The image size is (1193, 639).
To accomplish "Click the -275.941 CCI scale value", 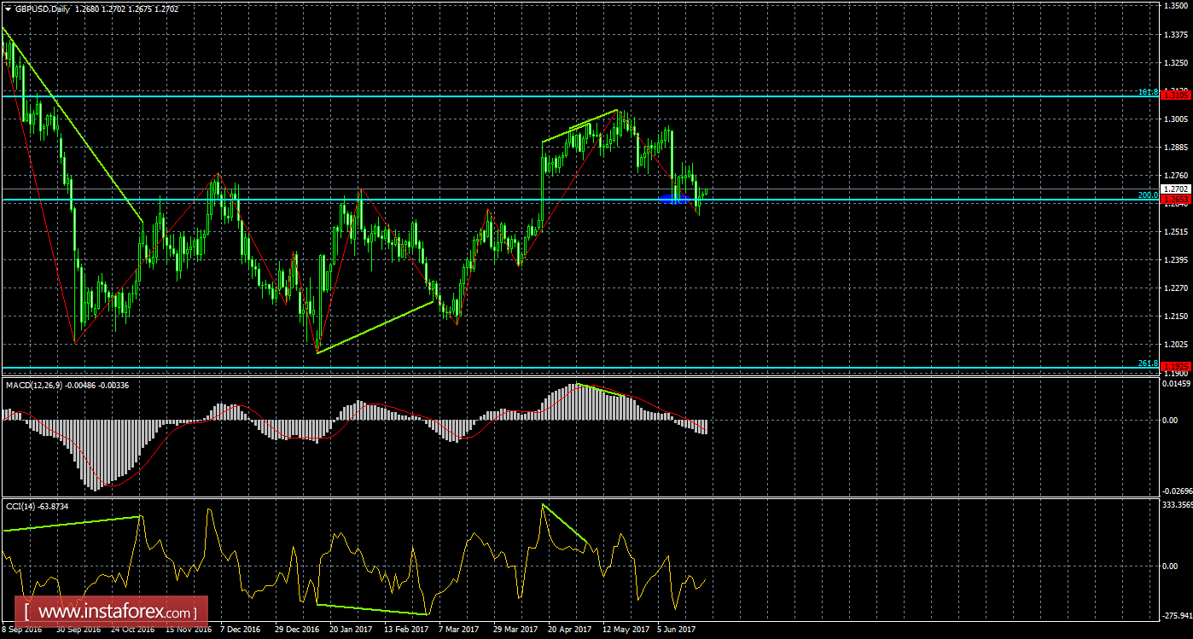I will coord(1177,614).
